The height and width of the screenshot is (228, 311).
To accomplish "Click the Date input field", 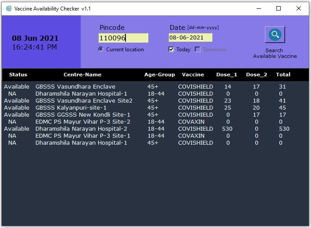I will pos(190,38).
